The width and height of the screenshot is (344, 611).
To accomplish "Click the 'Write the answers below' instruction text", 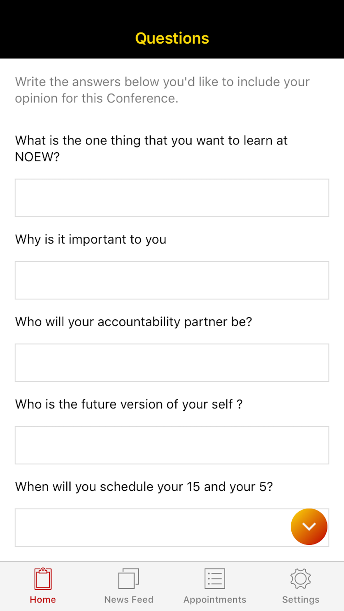I will (162, 90).
